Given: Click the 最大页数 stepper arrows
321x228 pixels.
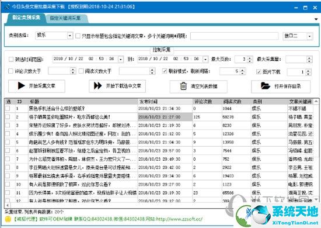Looking at the screenshot, I should coord(249,60).
